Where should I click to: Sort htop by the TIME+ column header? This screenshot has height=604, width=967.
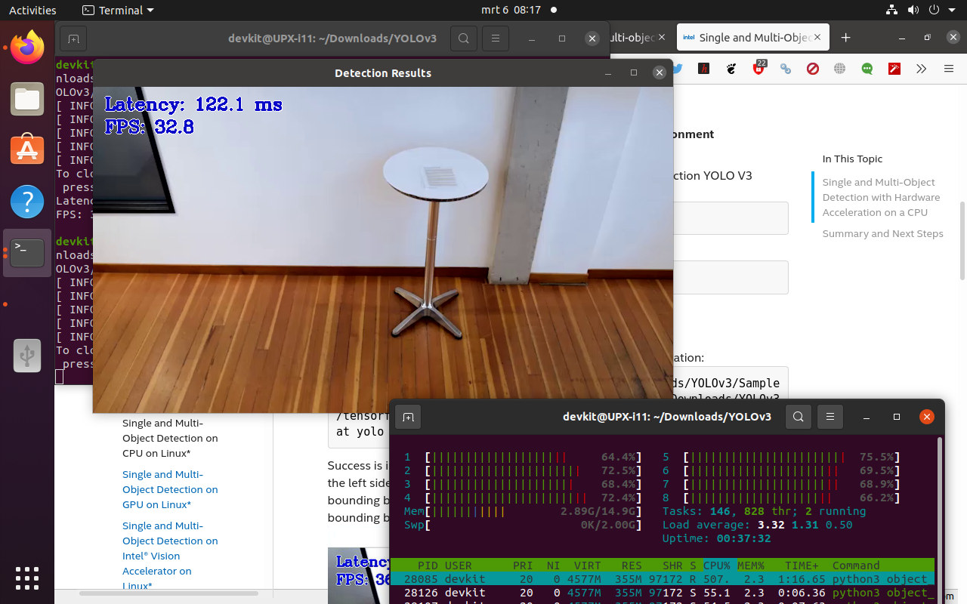pyautogui.click(x=801, y=565)
